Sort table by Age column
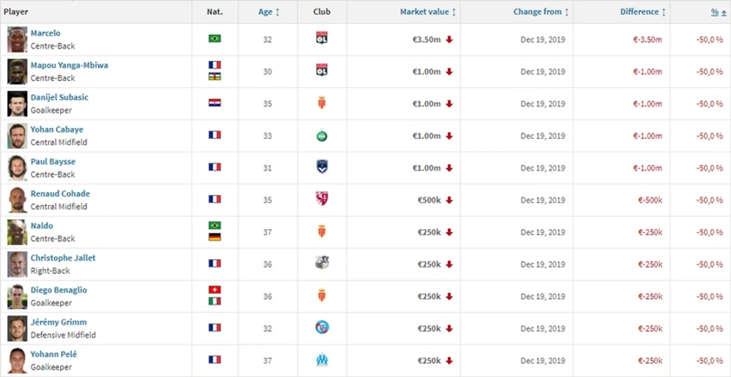Screen dimensions: 731x377 (x=269, y=12)
